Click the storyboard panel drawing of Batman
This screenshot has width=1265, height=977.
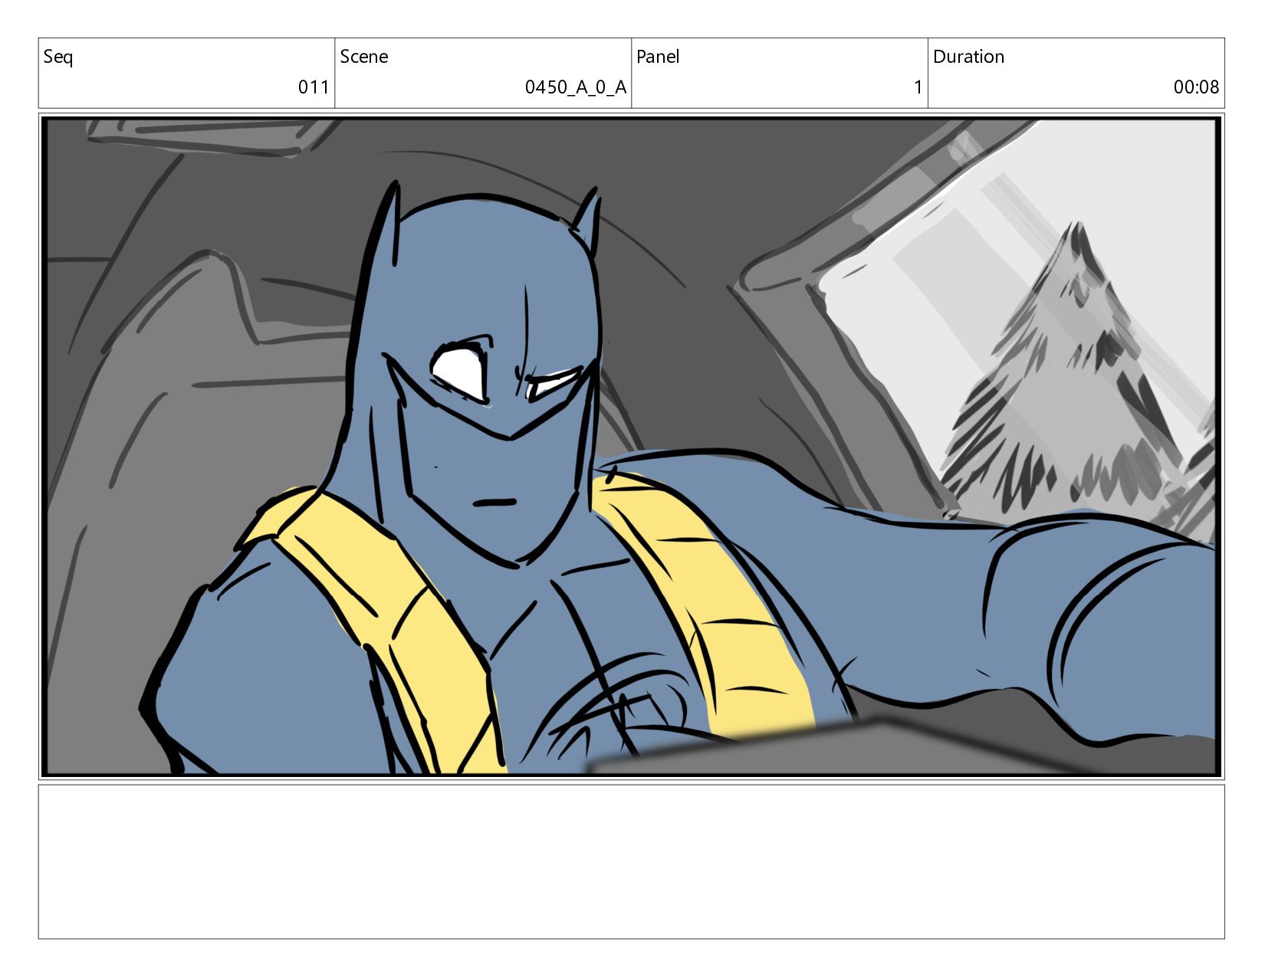pyautogui.click(x=632, y=446)
